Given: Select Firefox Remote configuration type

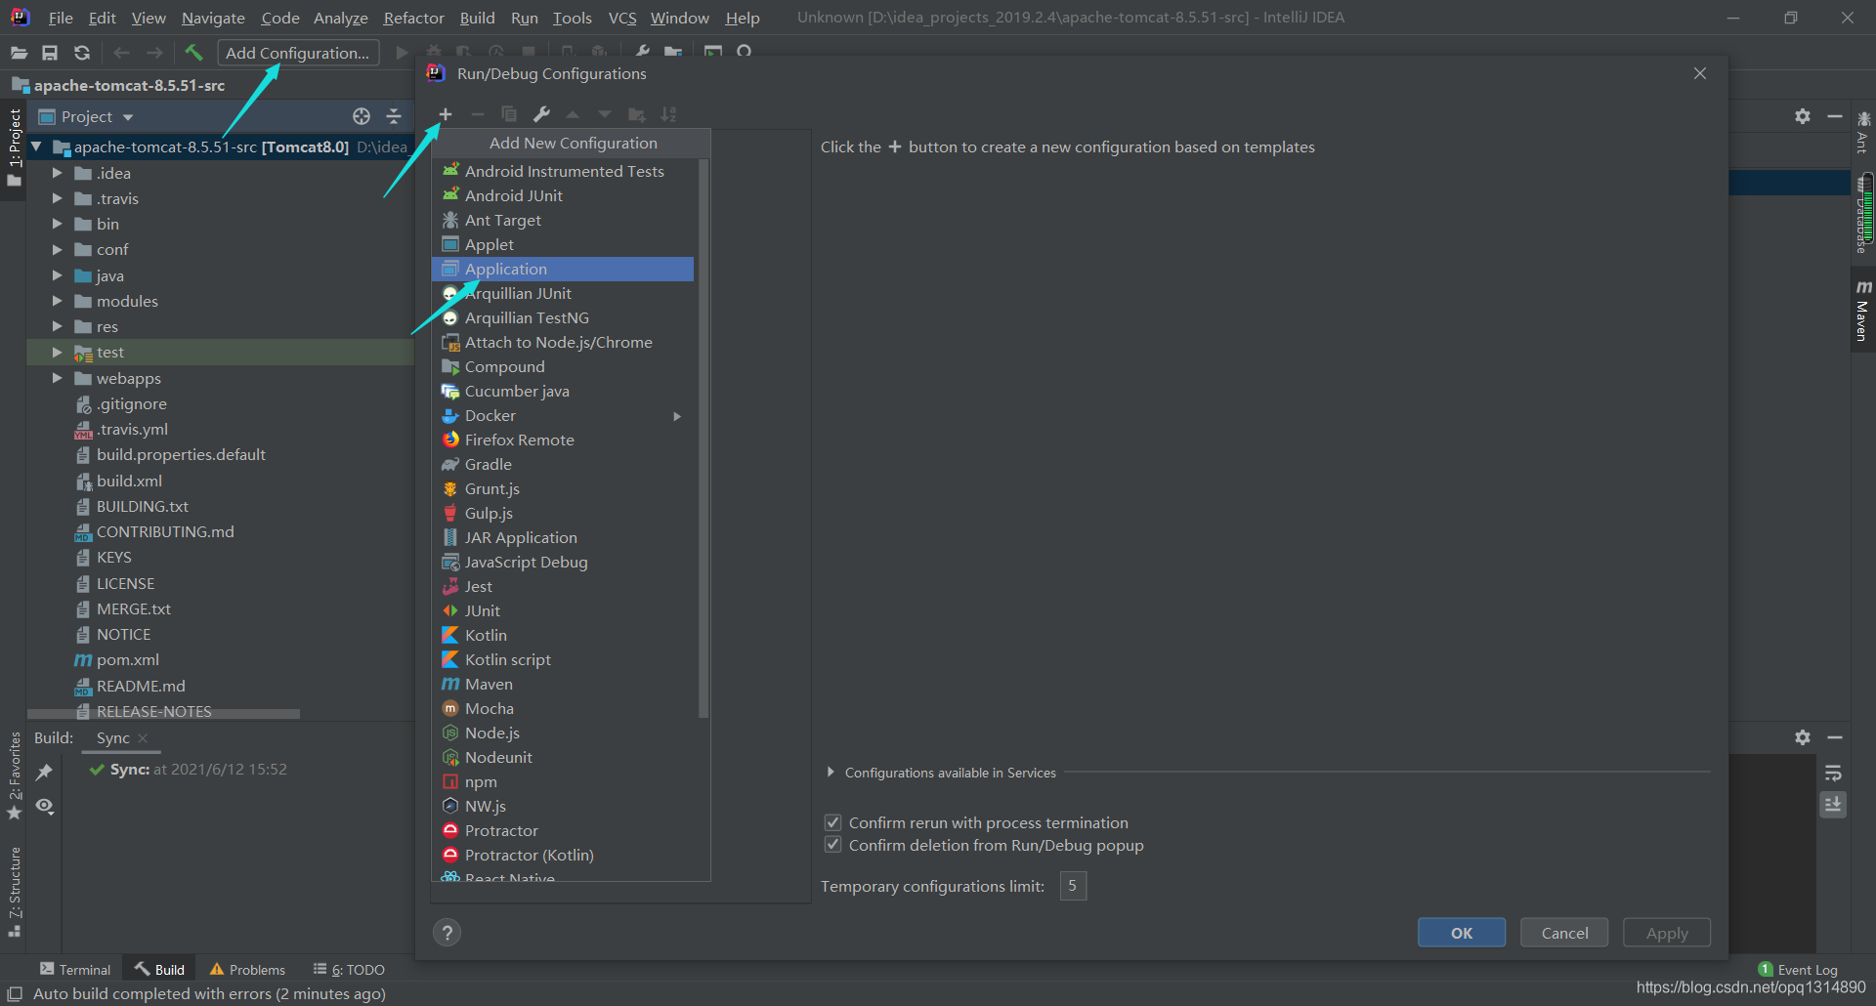Looking at the screenshot, I should click(563, 440).
